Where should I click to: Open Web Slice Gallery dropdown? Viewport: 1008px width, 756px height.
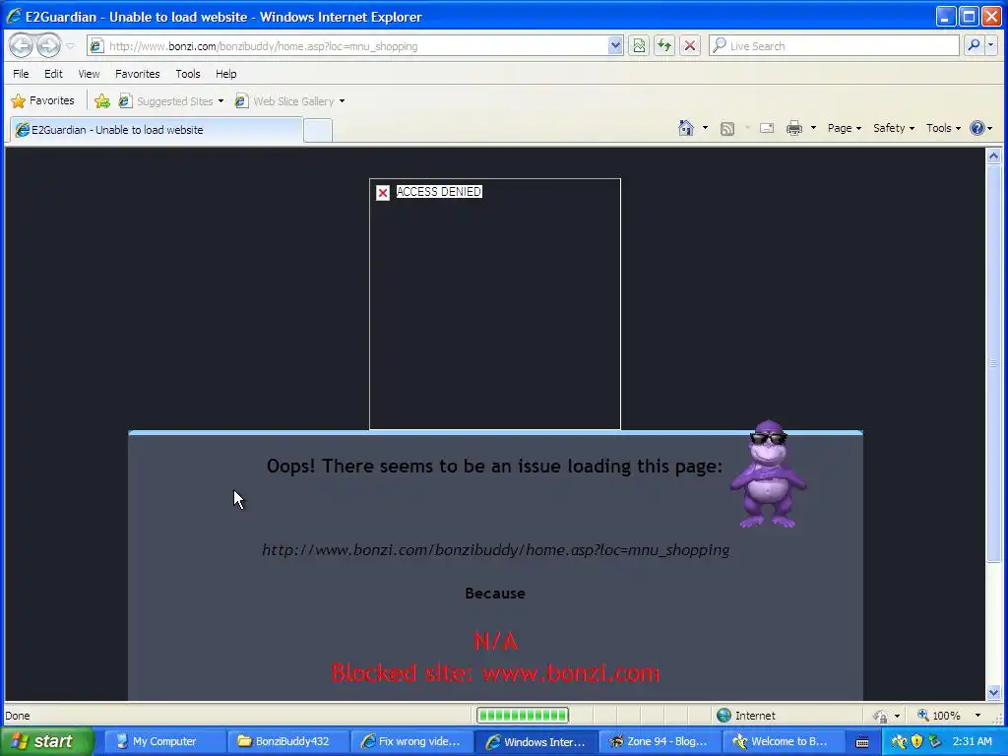tap(289, 101)
